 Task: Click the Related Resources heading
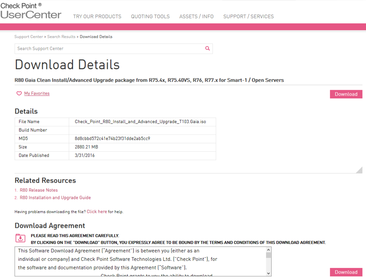click(45, 180)
